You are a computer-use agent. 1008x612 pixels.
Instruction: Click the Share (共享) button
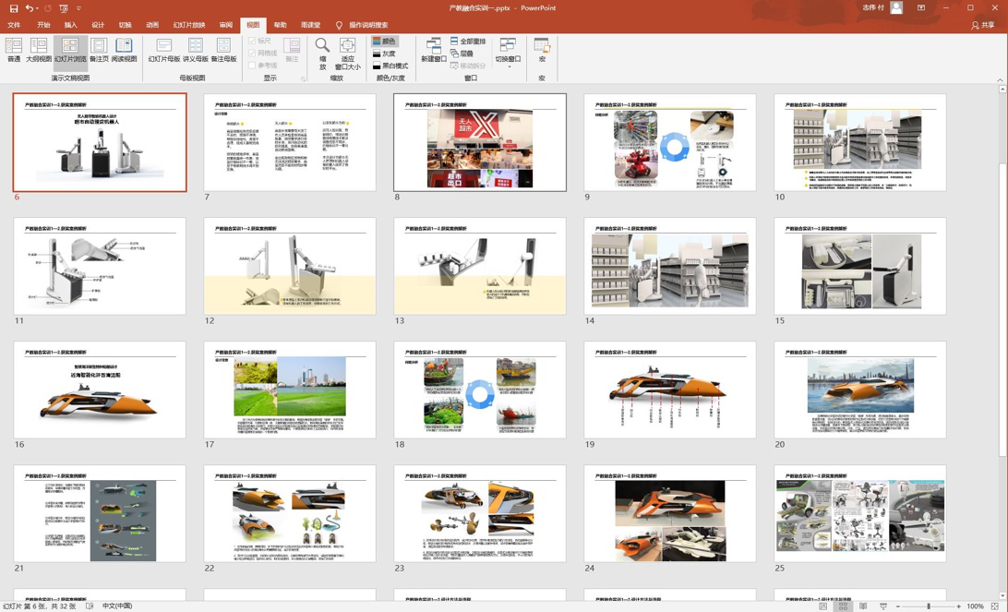pos(982,25)
